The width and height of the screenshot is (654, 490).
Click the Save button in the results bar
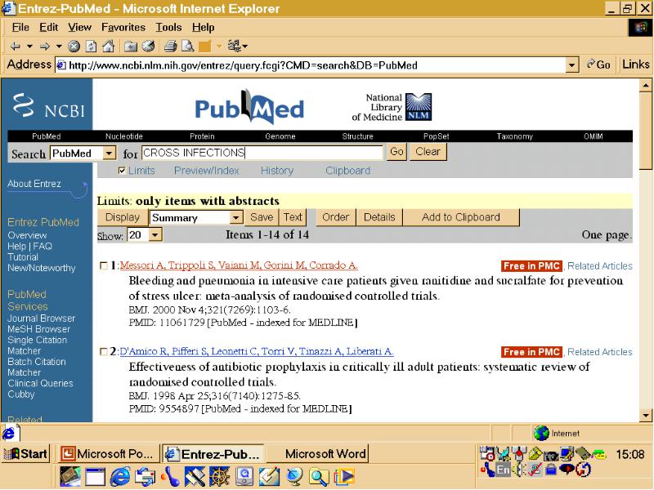[x=262, y=217]
